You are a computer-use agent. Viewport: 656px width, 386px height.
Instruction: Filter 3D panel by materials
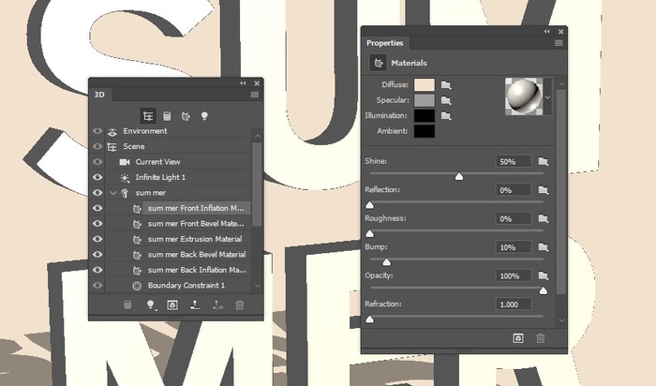tap(186, 116)
